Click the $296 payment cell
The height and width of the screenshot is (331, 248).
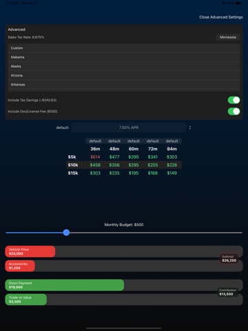134,165
